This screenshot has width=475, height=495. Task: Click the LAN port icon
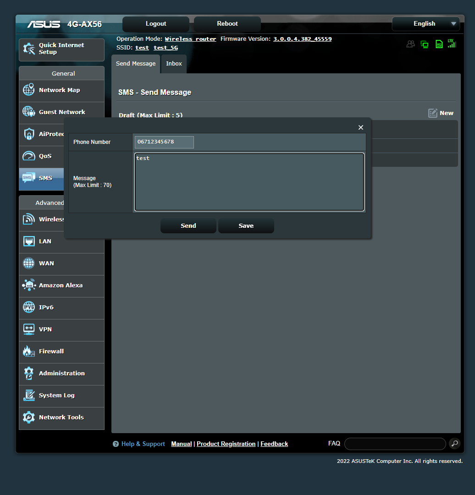pos(29,241)
